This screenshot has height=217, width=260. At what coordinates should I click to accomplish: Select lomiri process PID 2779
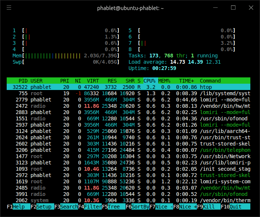pos(129,100)
